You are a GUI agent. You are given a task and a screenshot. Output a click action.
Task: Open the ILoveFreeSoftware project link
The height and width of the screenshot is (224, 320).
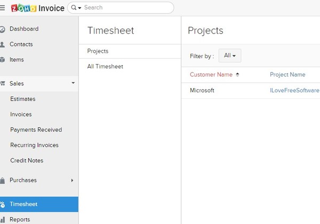294,91
